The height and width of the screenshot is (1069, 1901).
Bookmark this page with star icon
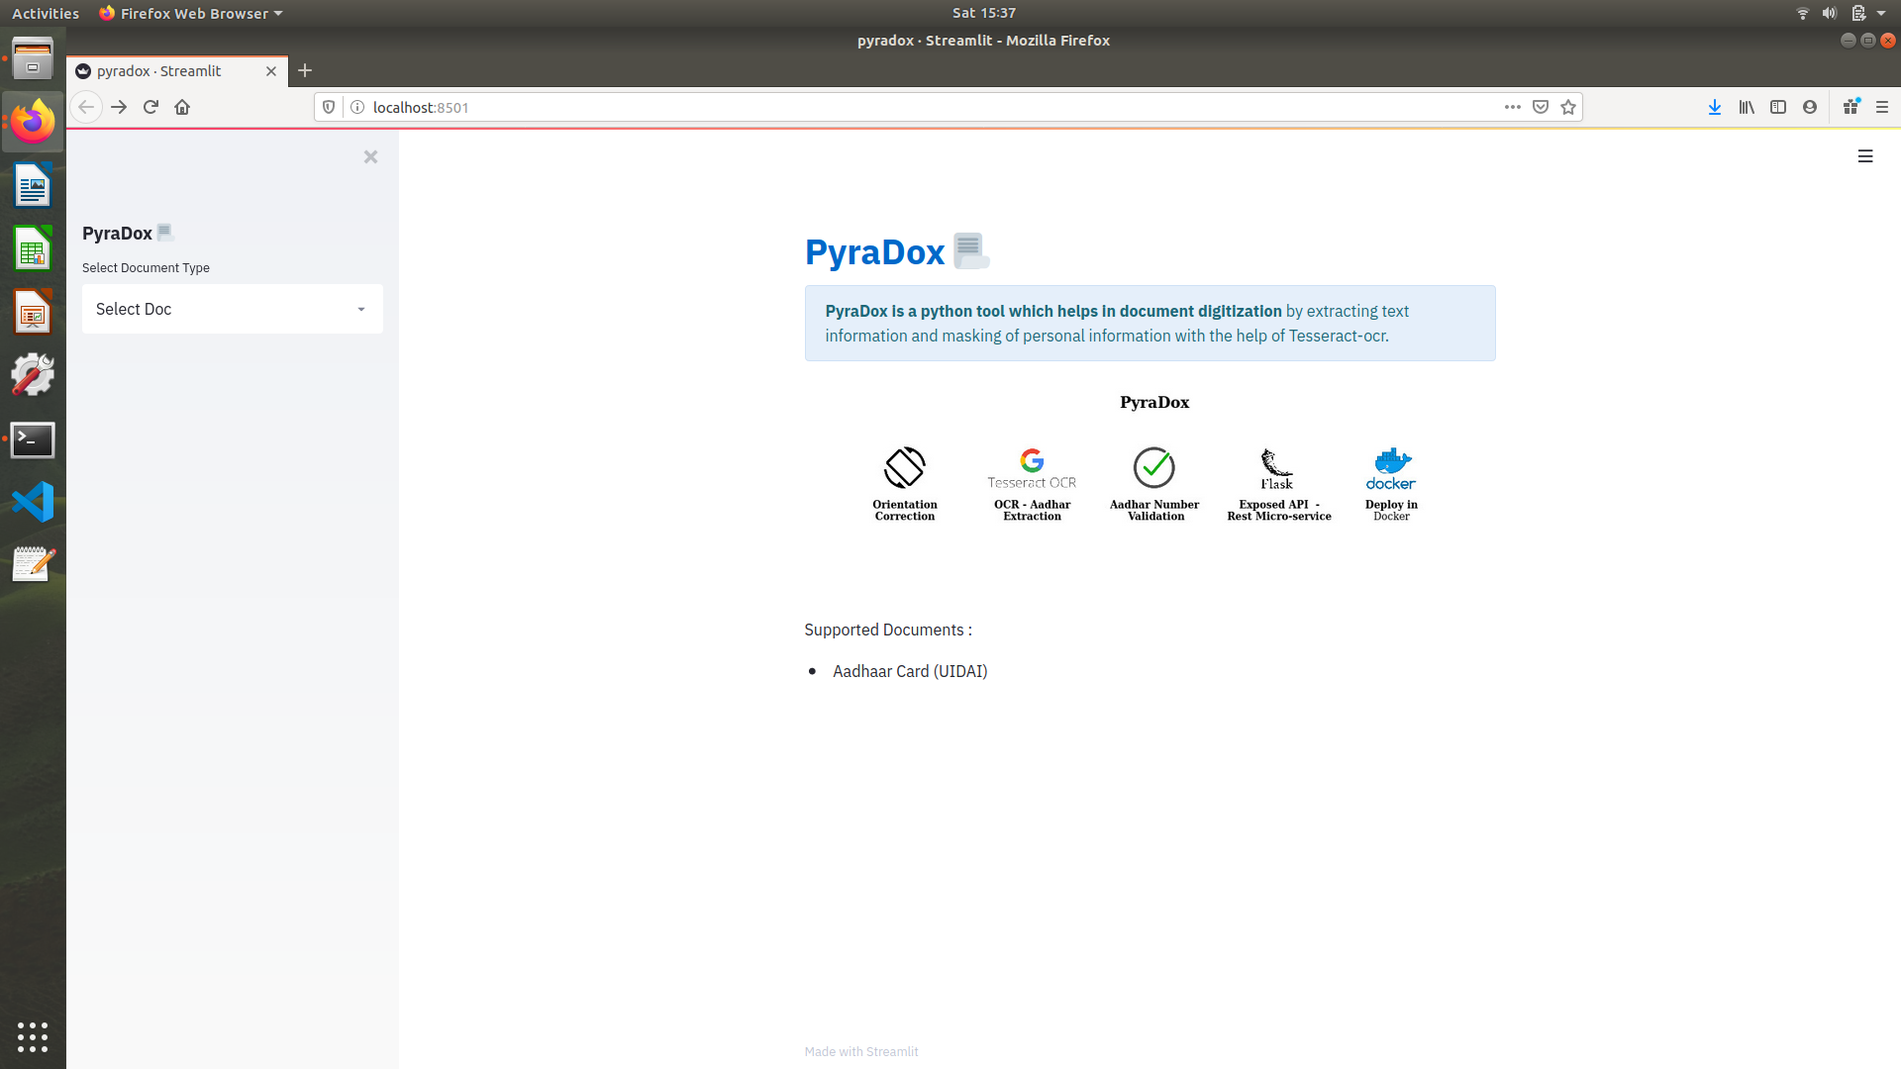pos(1568,107)
